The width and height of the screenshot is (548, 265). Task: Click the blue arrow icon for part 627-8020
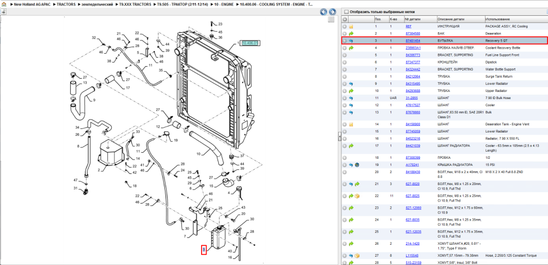click(x=351, y=183)
